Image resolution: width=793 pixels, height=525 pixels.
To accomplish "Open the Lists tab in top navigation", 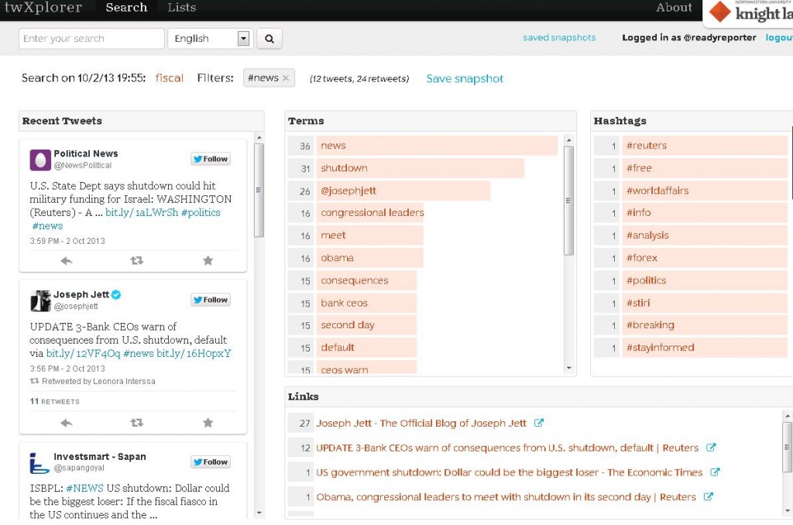I will tap(181, 8).
